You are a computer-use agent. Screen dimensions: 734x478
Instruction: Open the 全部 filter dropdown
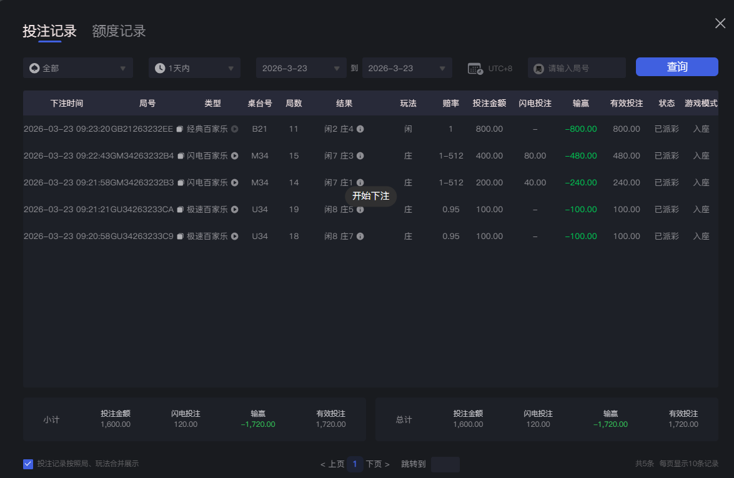[x=77, y=67]
